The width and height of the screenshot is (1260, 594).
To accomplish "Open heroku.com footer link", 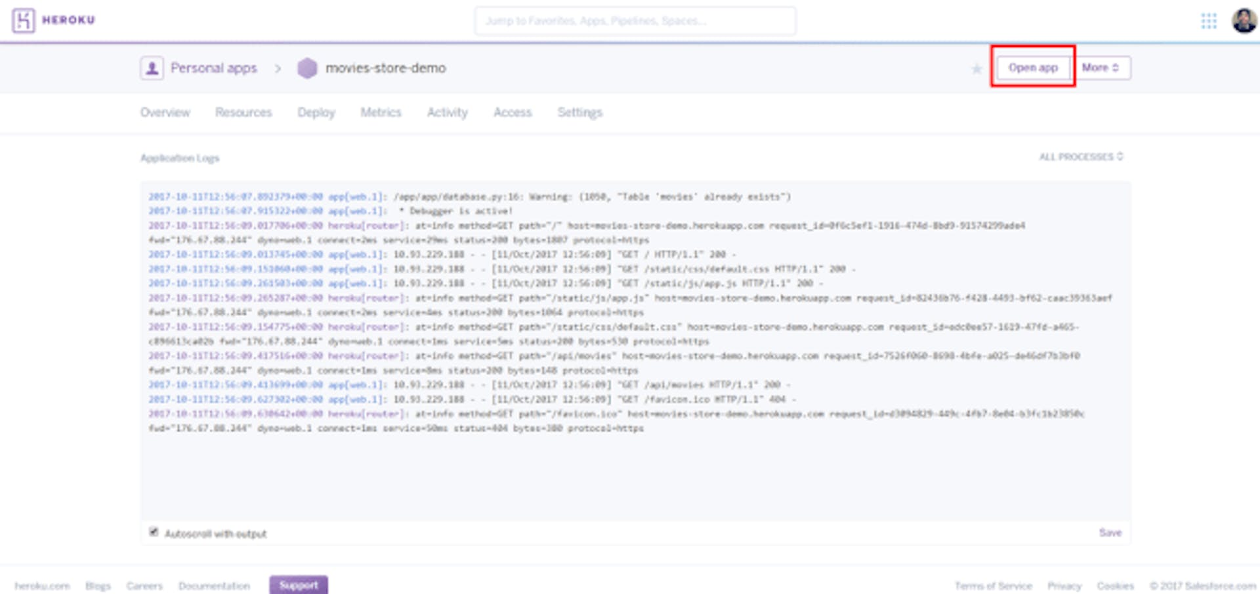I will [x=42, y=585].
